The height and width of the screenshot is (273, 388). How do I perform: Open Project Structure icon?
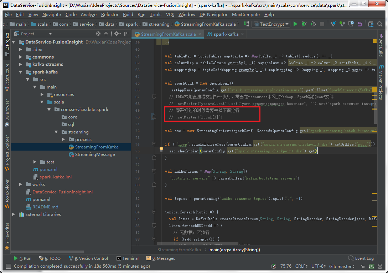pyautogui.click(x=371, y=24)
